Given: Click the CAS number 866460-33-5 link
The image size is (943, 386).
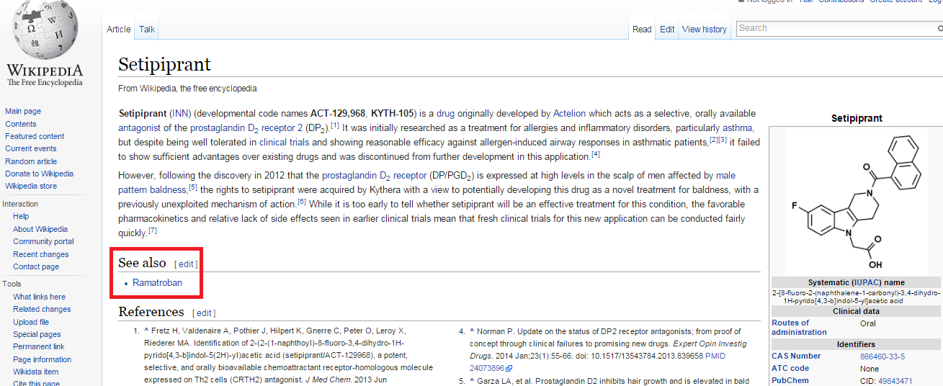Looking at the screenshot, I should click(882, 356).
